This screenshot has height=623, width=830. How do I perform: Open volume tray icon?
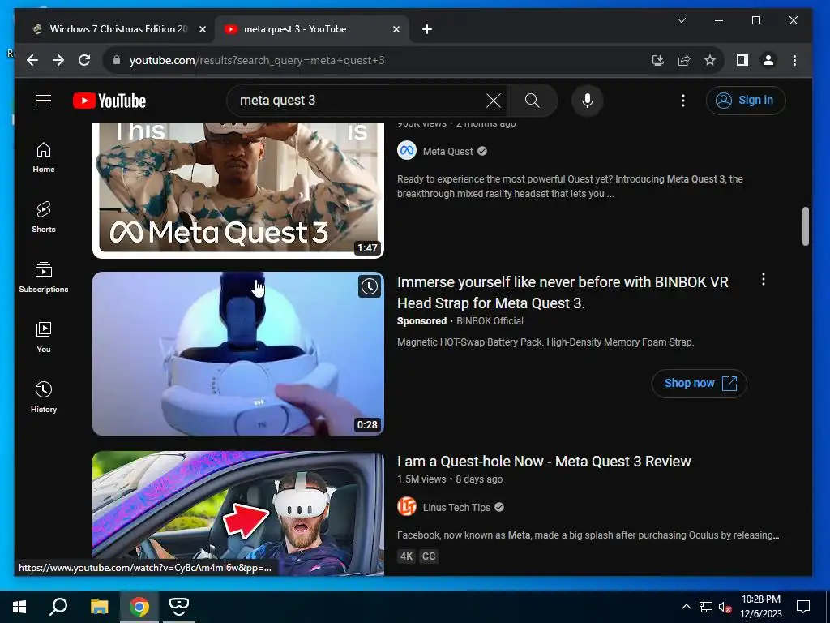(x=725, y=607)
